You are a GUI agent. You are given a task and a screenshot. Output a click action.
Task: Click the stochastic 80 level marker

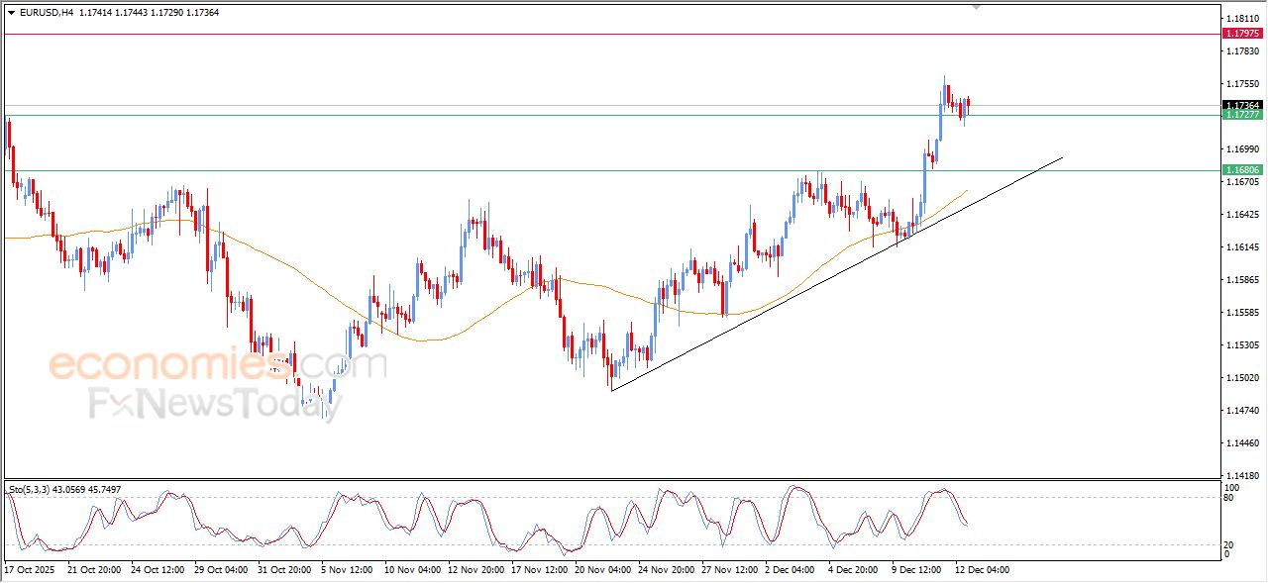tap(1231, 498)
